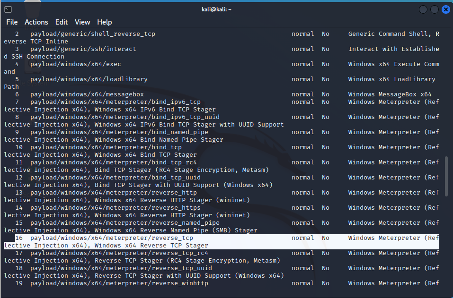
Task: Click the meterpreter/reverse_http payload on row 13
Action: click(x=114, y=193)
